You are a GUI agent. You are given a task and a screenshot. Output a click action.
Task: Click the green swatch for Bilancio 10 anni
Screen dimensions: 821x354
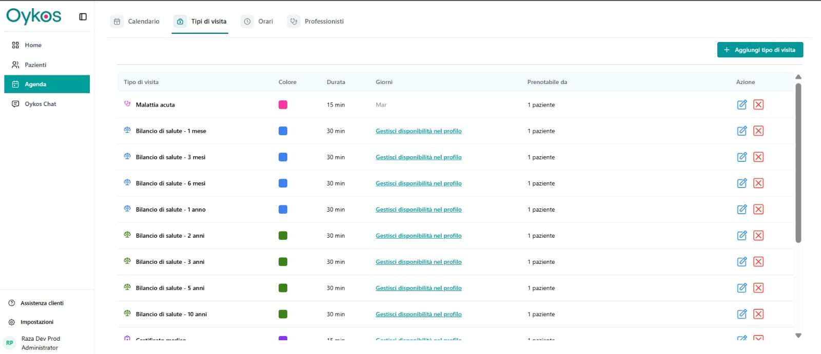[283, 314]
